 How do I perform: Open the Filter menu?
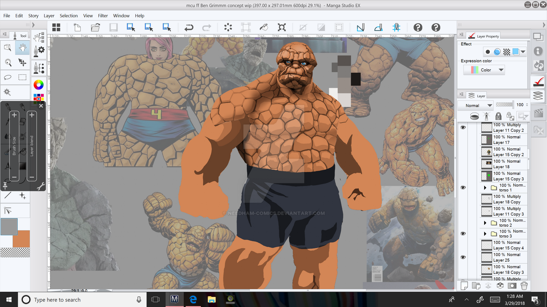tap(103, 16)
